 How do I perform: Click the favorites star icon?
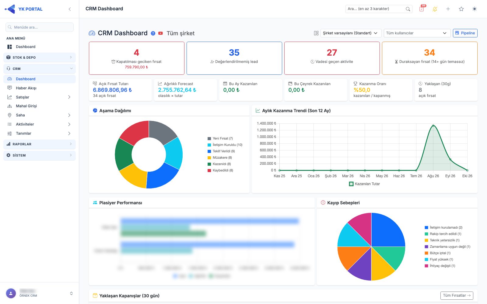click(461, 9)
